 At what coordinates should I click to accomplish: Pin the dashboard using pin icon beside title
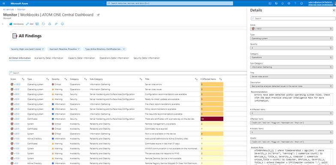point(99,15)
